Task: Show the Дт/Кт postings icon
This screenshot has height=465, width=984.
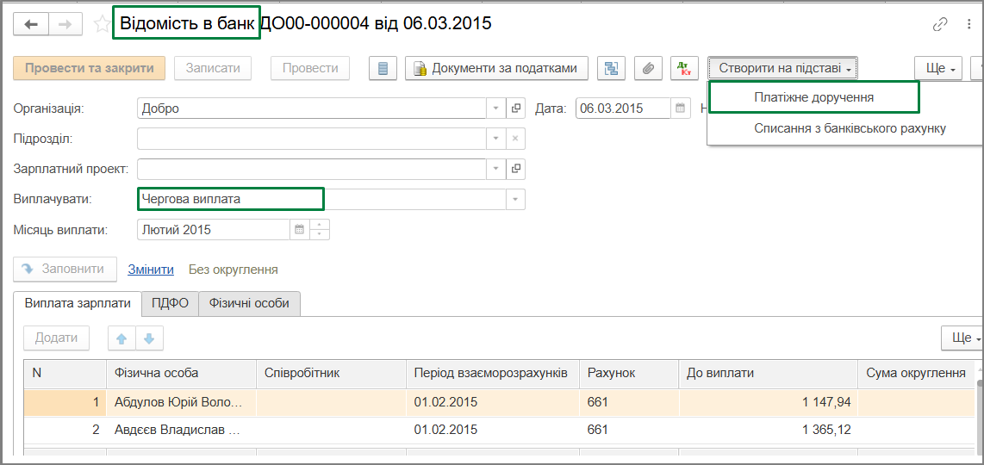Action: pos(685,68)
